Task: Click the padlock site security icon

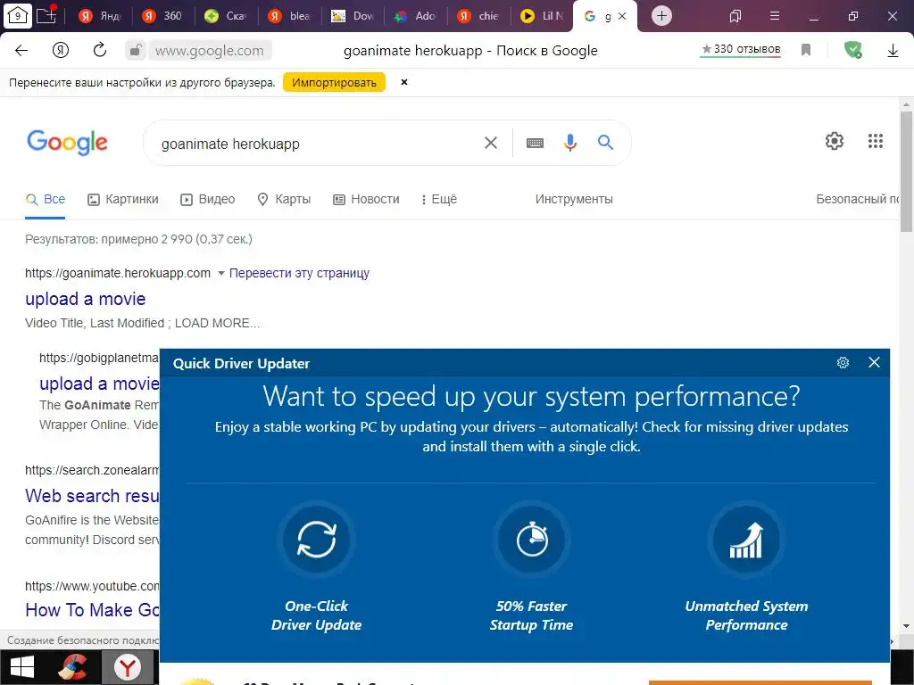Action: coord(136,50)
